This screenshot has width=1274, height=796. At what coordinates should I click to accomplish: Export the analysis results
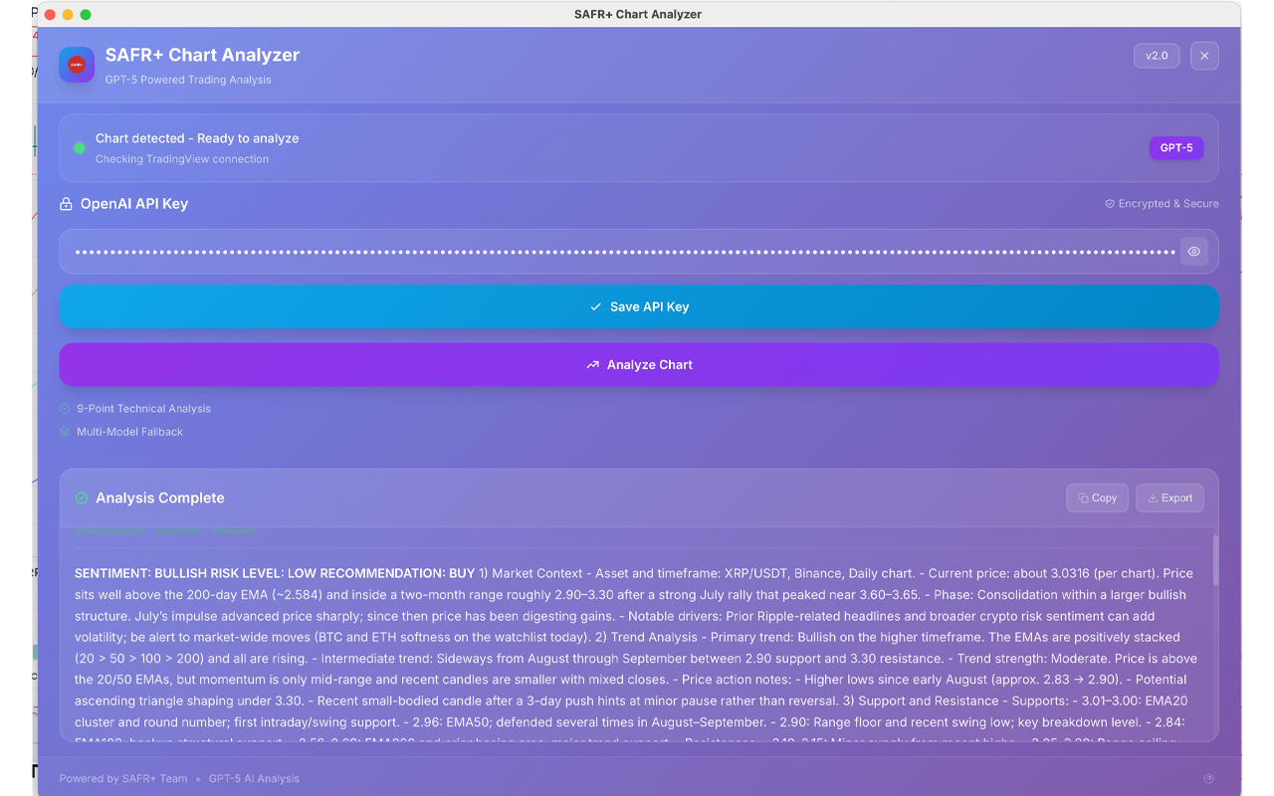1169,497
